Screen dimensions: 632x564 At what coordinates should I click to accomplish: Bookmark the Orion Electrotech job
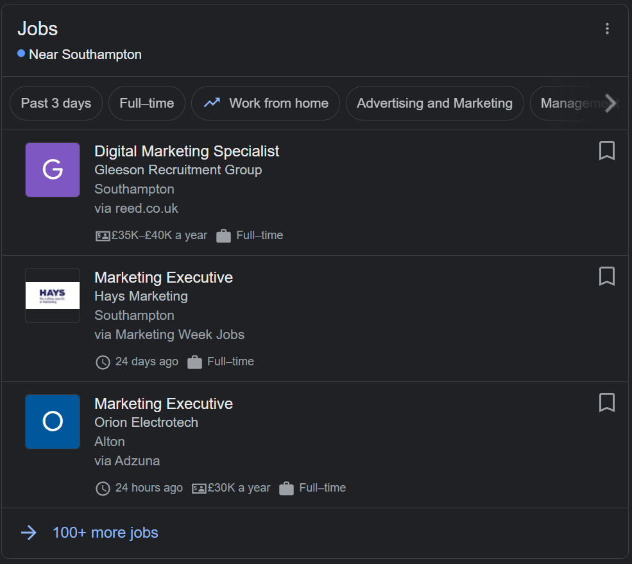[x=606, y=402]
